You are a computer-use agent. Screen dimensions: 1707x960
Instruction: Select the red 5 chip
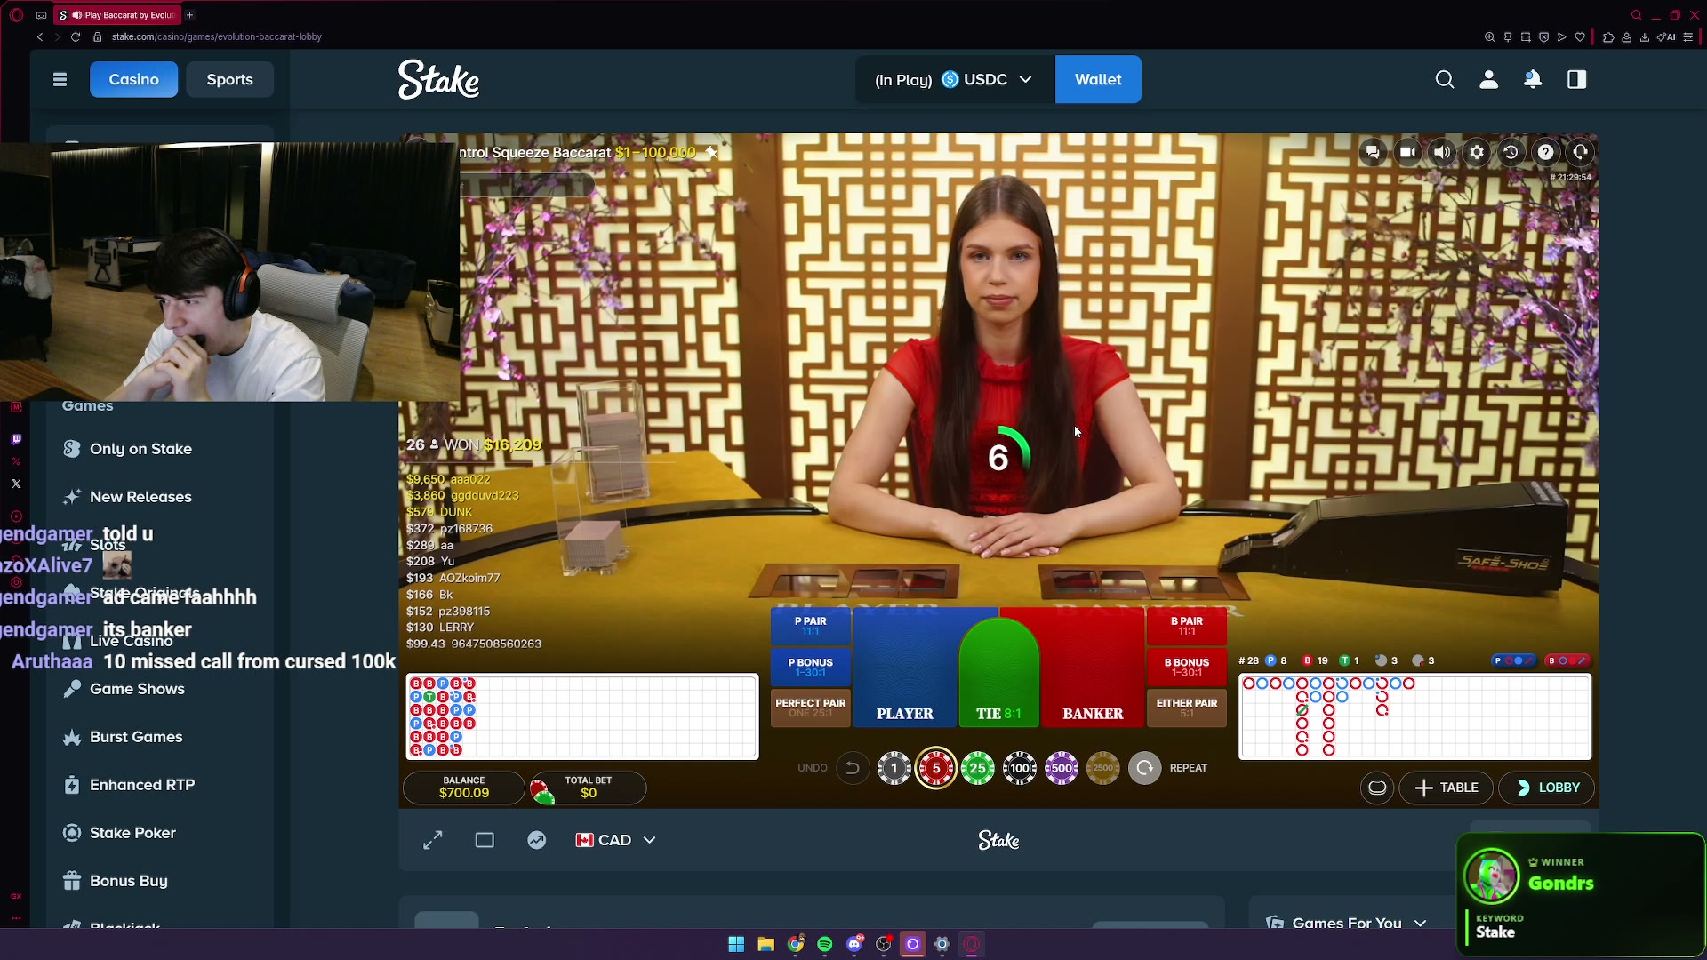[x=935, y=768]
